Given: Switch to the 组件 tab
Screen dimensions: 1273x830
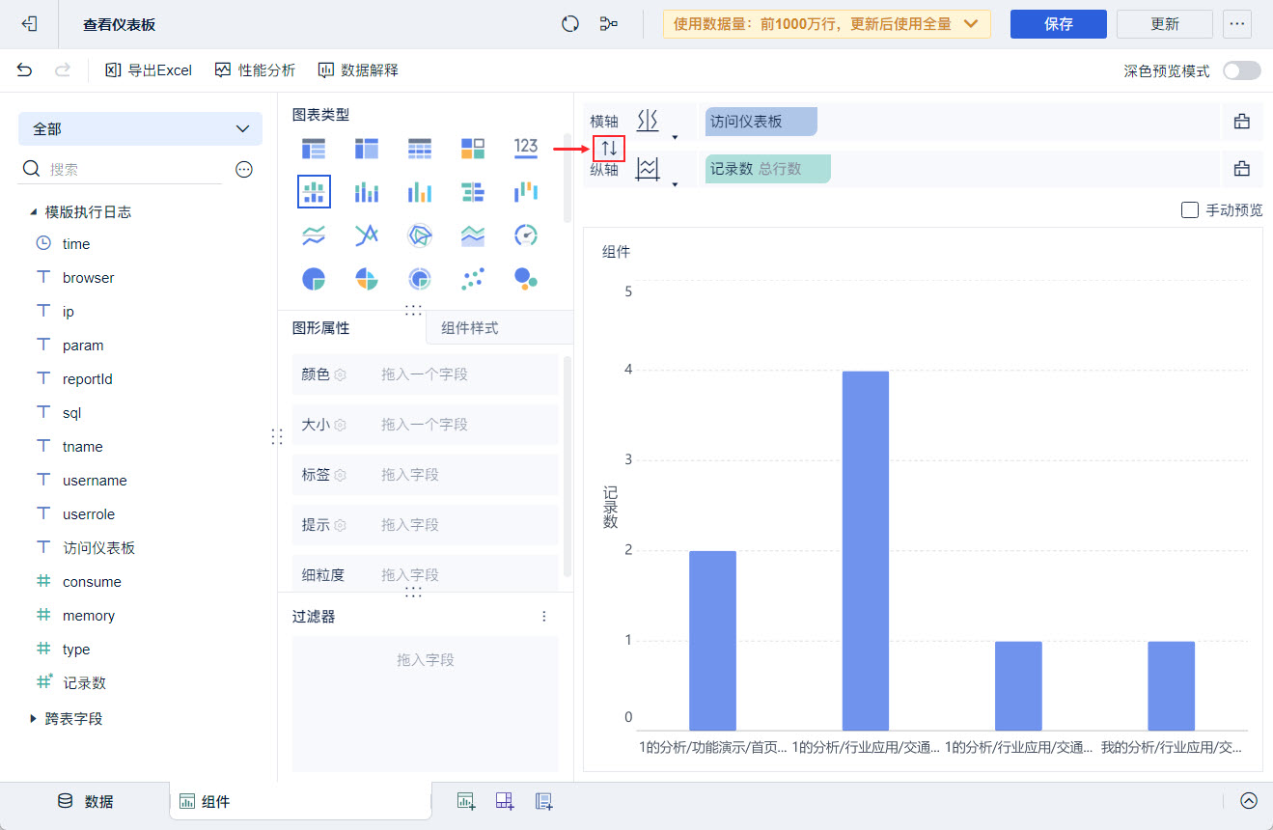Looking at the screenshot, I should [300, 801].
